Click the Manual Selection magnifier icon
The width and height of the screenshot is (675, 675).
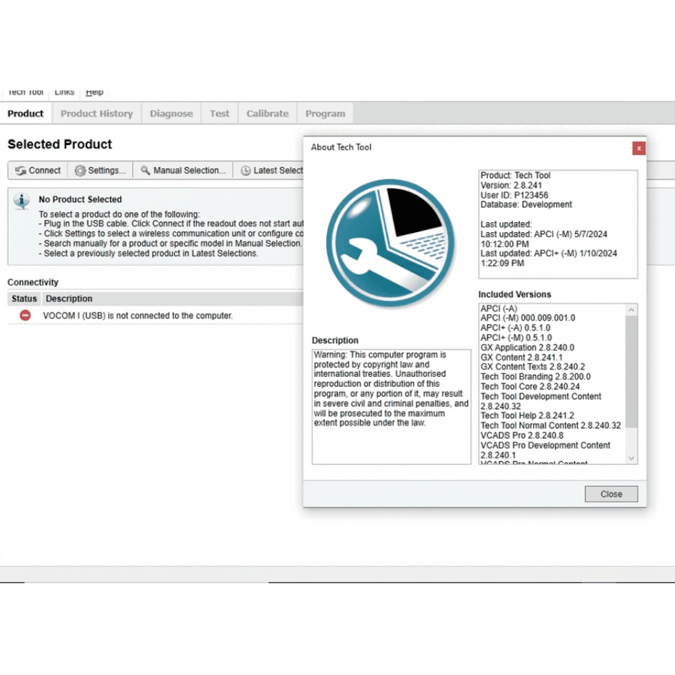(x=146, y=171)
